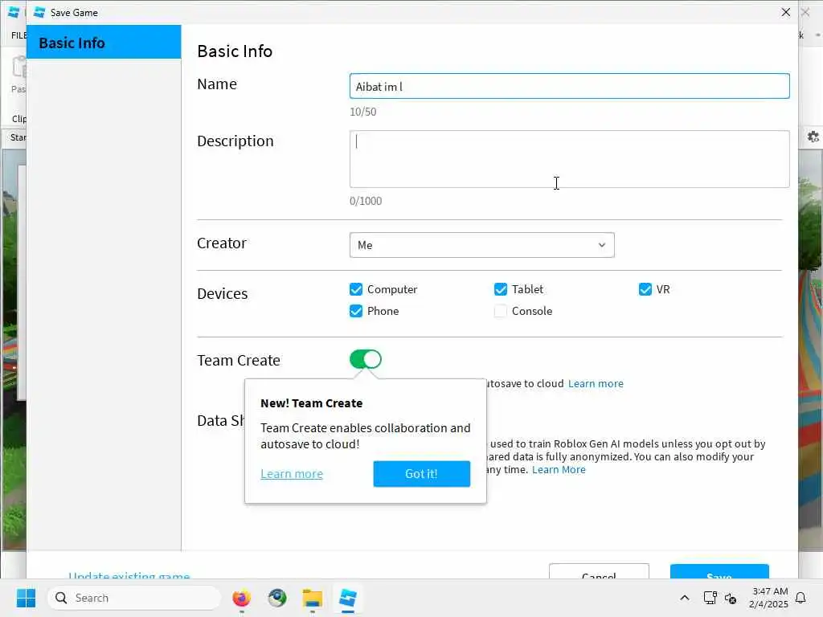823x617 pixels.
Task: Click Update existing game link
Action: 129,575
